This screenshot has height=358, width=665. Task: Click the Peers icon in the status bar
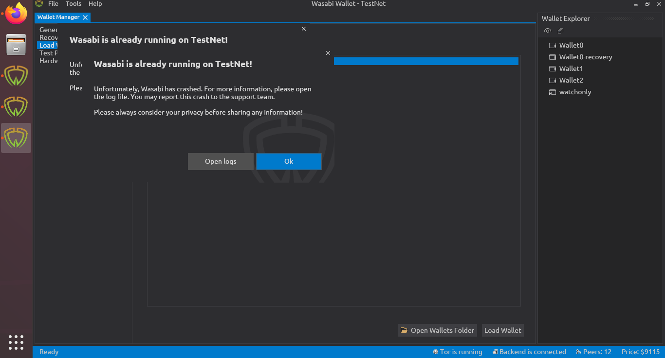point(577,352)
